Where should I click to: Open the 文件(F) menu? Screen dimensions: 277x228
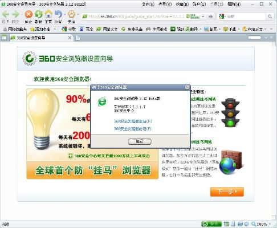pyautogui.click(x=148, y=4)
